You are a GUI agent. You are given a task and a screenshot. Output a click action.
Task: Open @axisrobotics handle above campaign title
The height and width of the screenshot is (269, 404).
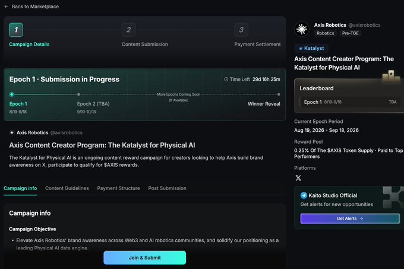pyautogui.click(x=67, y=132)
